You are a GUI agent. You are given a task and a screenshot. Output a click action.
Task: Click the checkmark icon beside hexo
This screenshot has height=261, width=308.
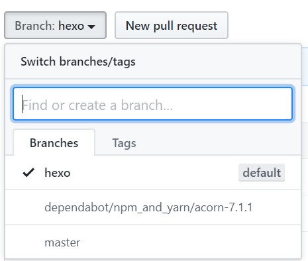point(28,173)
